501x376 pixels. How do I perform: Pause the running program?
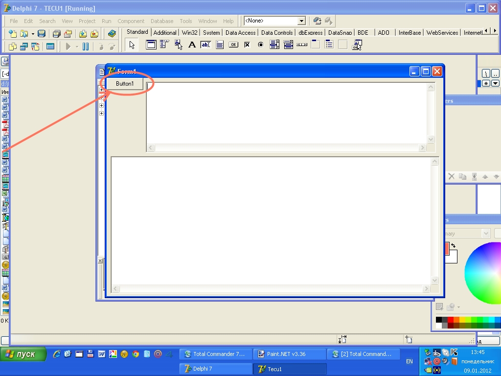86,47
